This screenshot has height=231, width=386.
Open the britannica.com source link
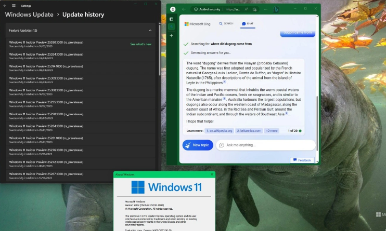249,131
